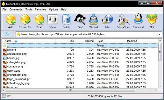Open the Commands menu
The width and height of the screenshot is (164, 100).
coord(16,9)
